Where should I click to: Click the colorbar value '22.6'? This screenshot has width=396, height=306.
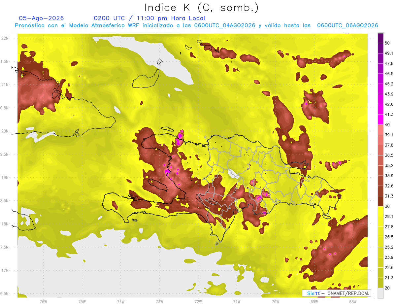(x=389, y=267)
